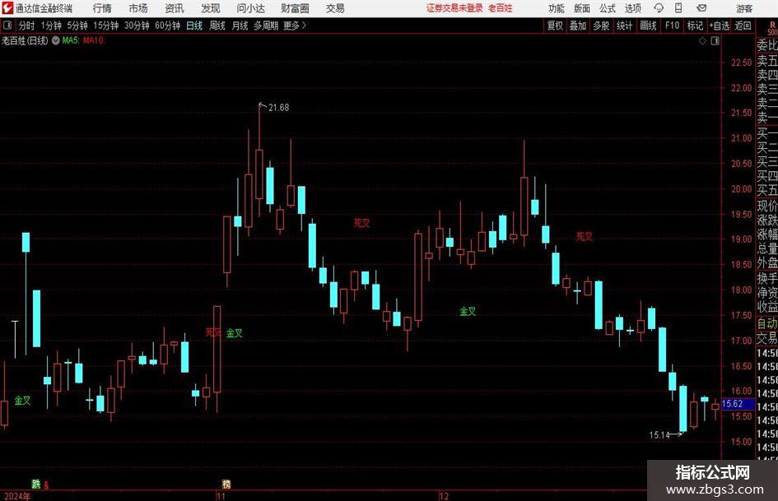The image size is (778, 501).
Task: Click the 20.00 price axis label
Action: [x=741, y=189]
